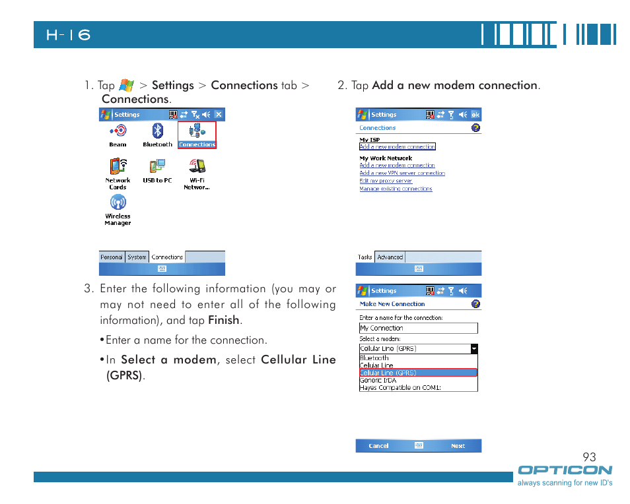
Task: Show keyboard between Cancel and Next
Action: pos(419,445)
